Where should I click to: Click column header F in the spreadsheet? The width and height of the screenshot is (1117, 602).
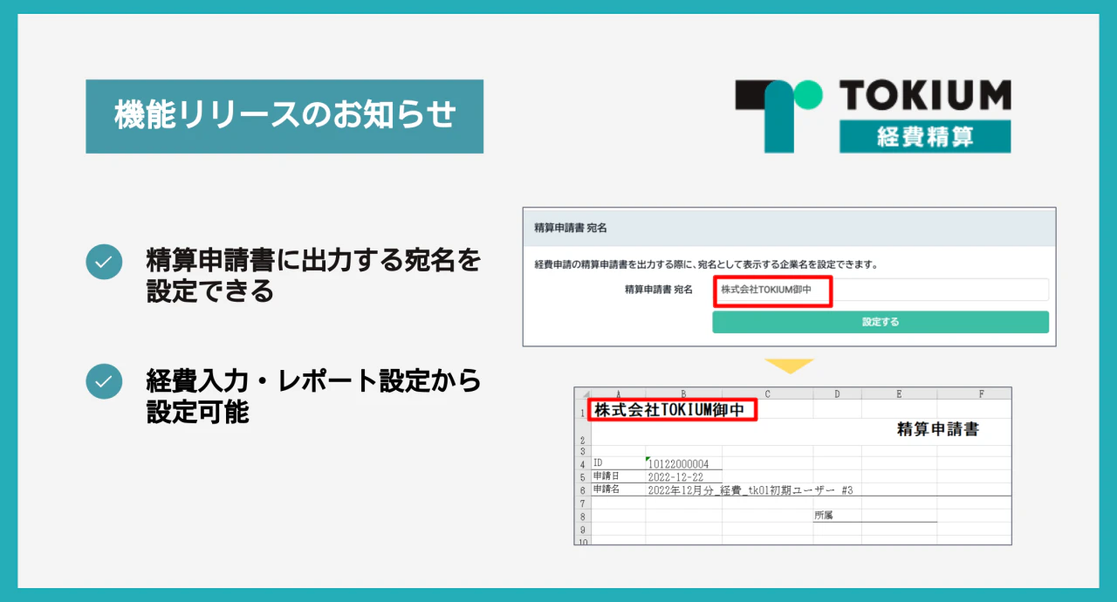[x=974, y=393]
